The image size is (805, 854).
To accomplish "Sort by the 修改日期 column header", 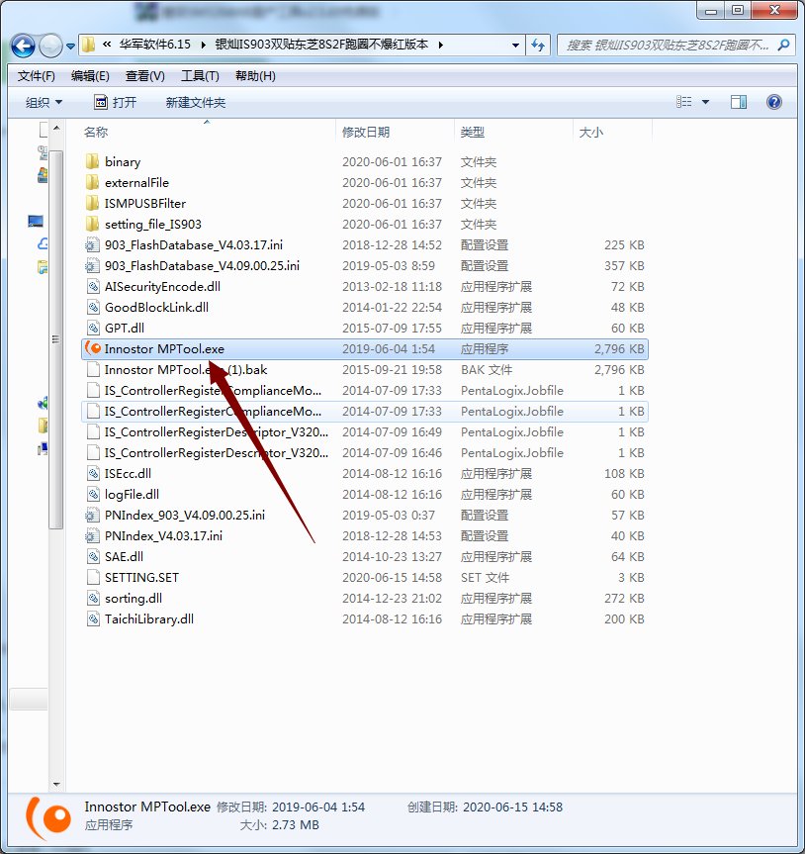I will point(366,133).
